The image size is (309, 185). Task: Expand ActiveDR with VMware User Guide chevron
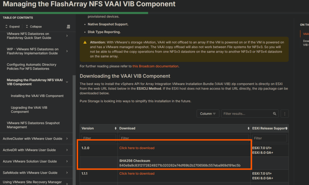pos(67,150)
